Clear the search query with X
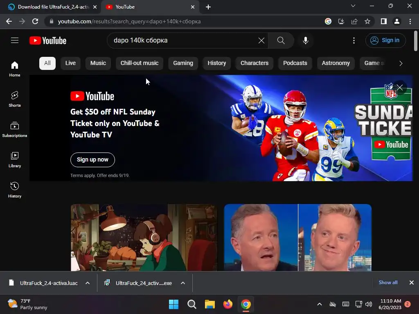 pos(261,40)
